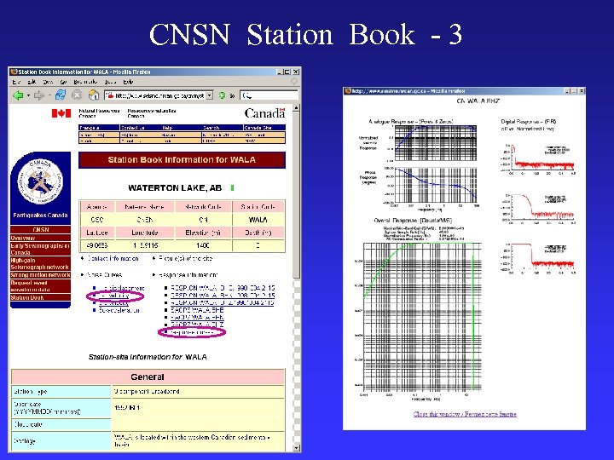Click the Picture(s) of the site link
614x460 pixels.
point(185,259)
